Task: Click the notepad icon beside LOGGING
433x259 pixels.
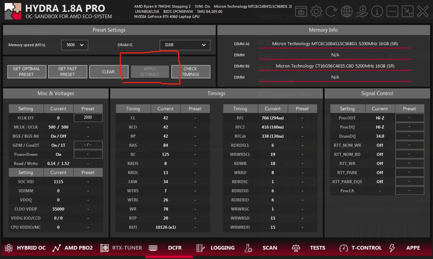Action: click(x=200, y=248)
